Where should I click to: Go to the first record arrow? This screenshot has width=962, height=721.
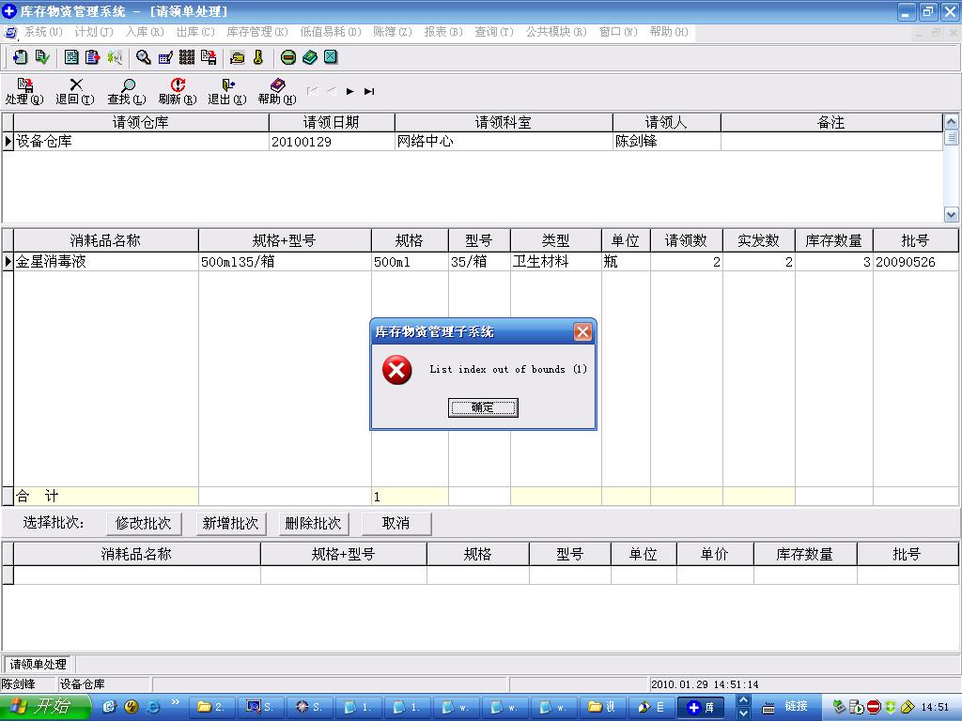pyautogui.click(x=312, y=91)
